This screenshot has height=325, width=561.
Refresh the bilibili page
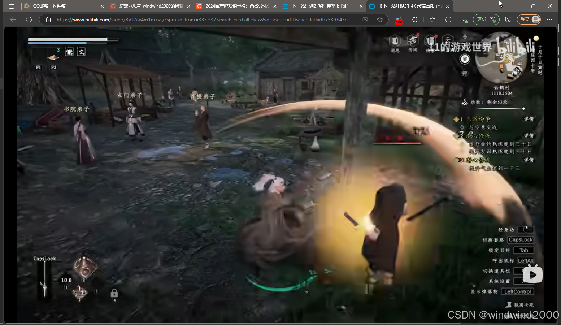pyautogui.click(x=29, y=19)
